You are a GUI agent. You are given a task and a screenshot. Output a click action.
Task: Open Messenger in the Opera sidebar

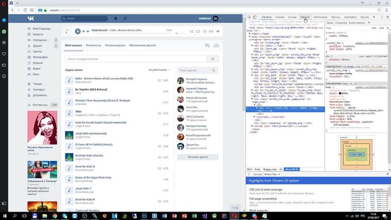click(4, 21)
